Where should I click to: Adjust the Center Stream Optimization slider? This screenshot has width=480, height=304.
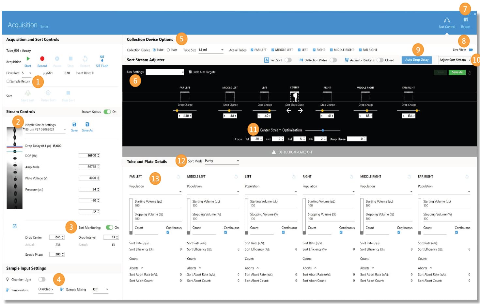(323, 130)
